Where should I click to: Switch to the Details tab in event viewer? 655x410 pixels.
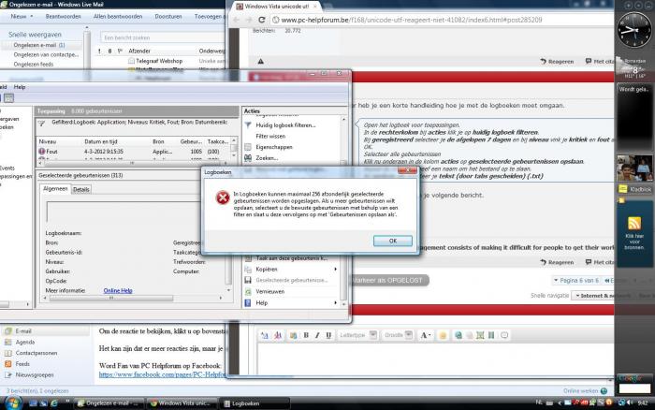[x=81, y=189]
